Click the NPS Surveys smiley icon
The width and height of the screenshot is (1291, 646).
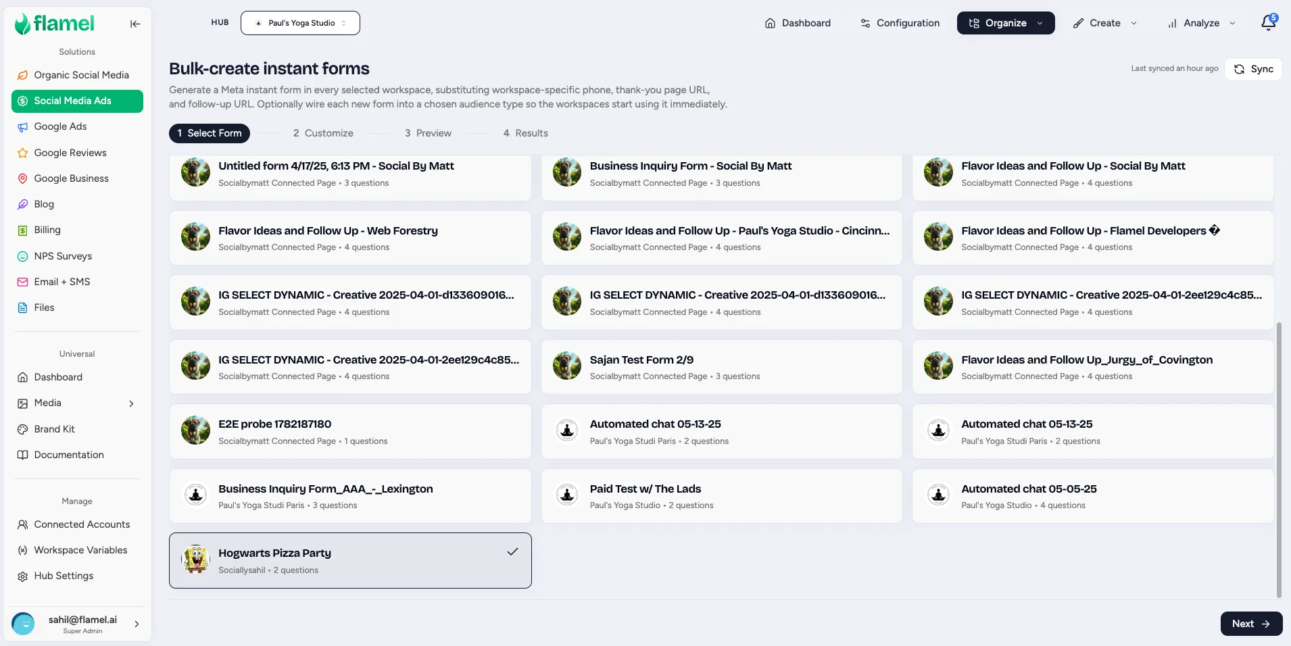[22, 256]
